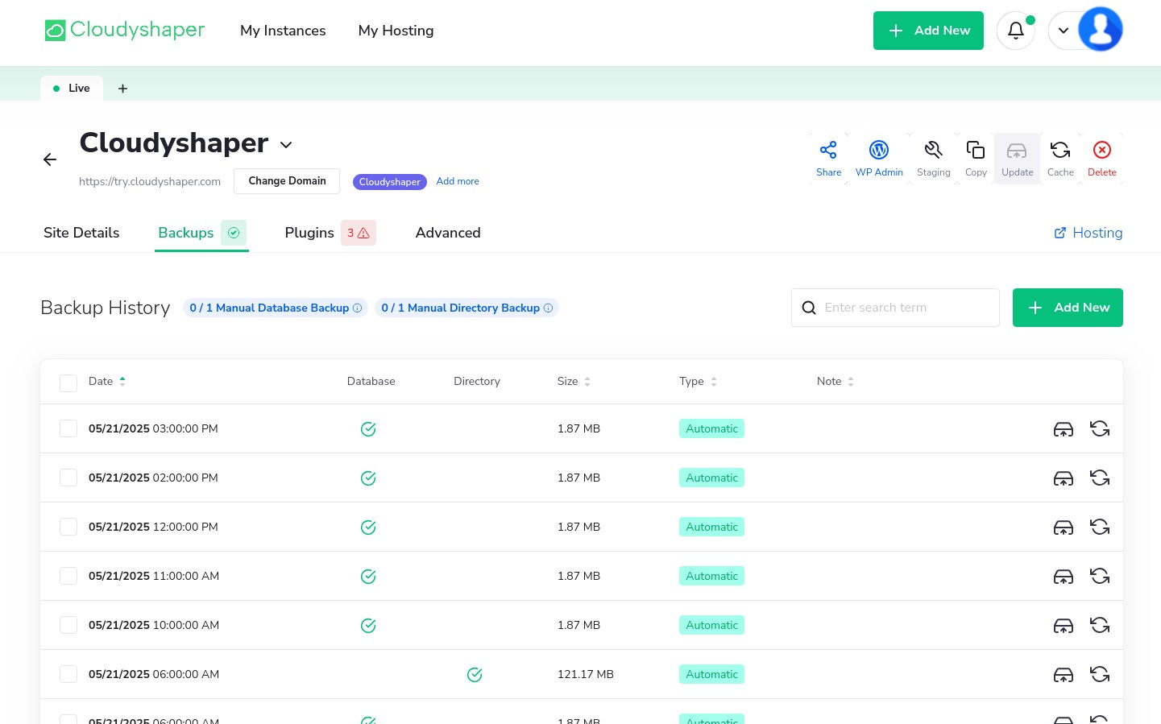Open the Site Details tab
1161x724 pixels.
click(81, 233)
